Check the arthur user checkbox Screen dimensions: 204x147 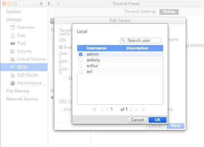tap(81, 66)
